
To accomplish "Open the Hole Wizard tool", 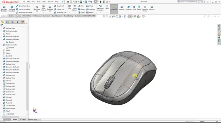I will pos(44,8).
